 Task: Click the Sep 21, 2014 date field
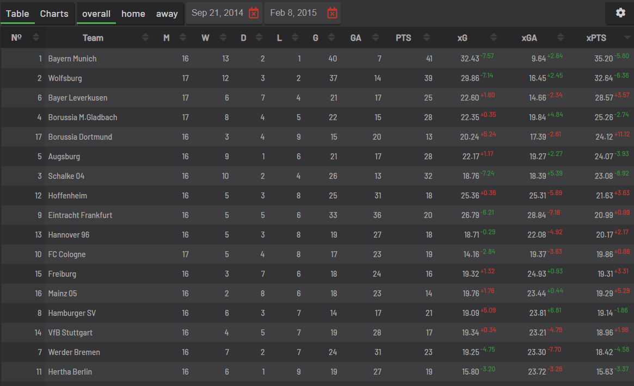218,13
